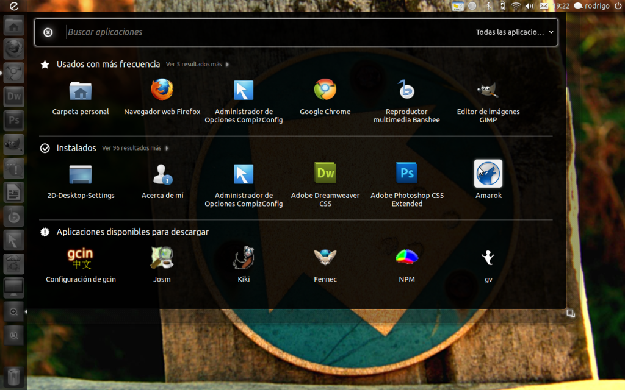
Task: Click the 19:22 clock in the panel
Action: [x=562, y=6]
